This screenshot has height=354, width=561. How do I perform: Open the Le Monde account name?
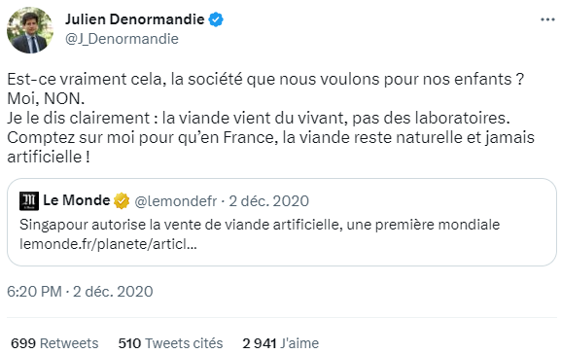[77, 200]
